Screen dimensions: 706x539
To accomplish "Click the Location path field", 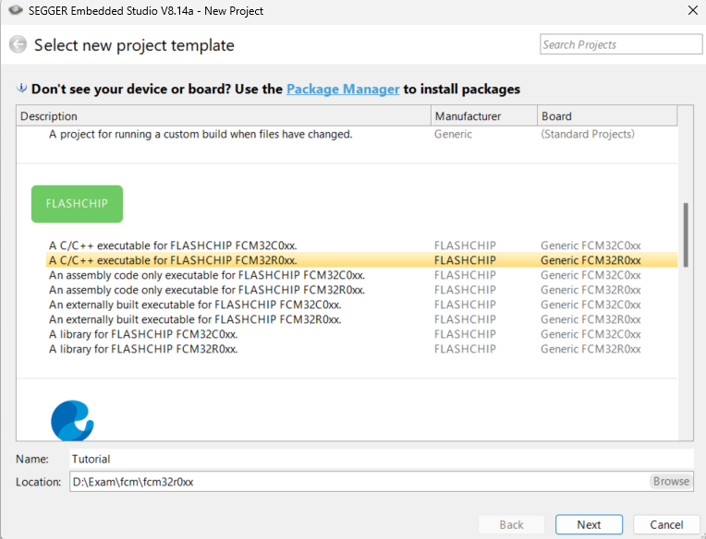I will tap(359, 482).
